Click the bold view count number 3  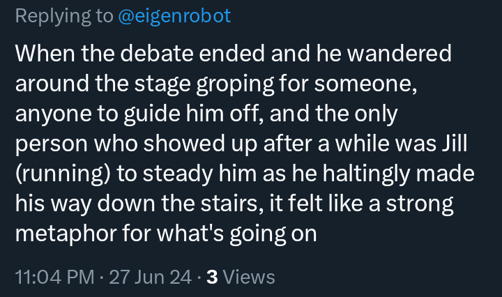(212, 277)
